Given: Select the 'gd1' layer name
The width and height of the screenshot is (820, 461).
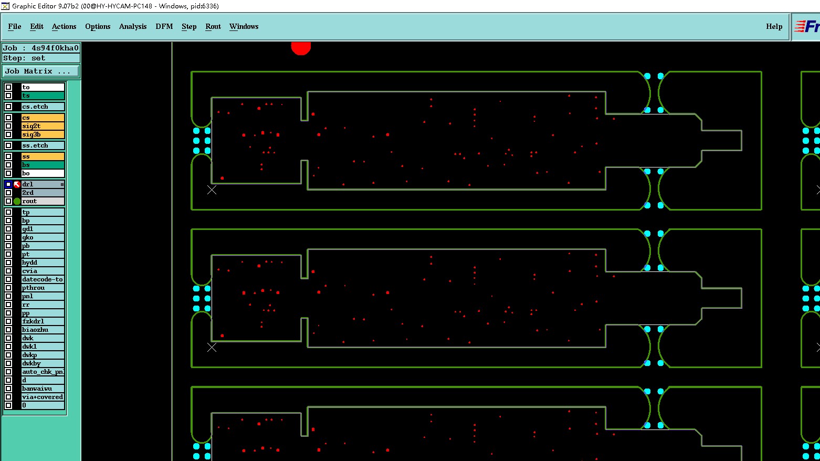Looking at the screenshot, I should (43, 229).
